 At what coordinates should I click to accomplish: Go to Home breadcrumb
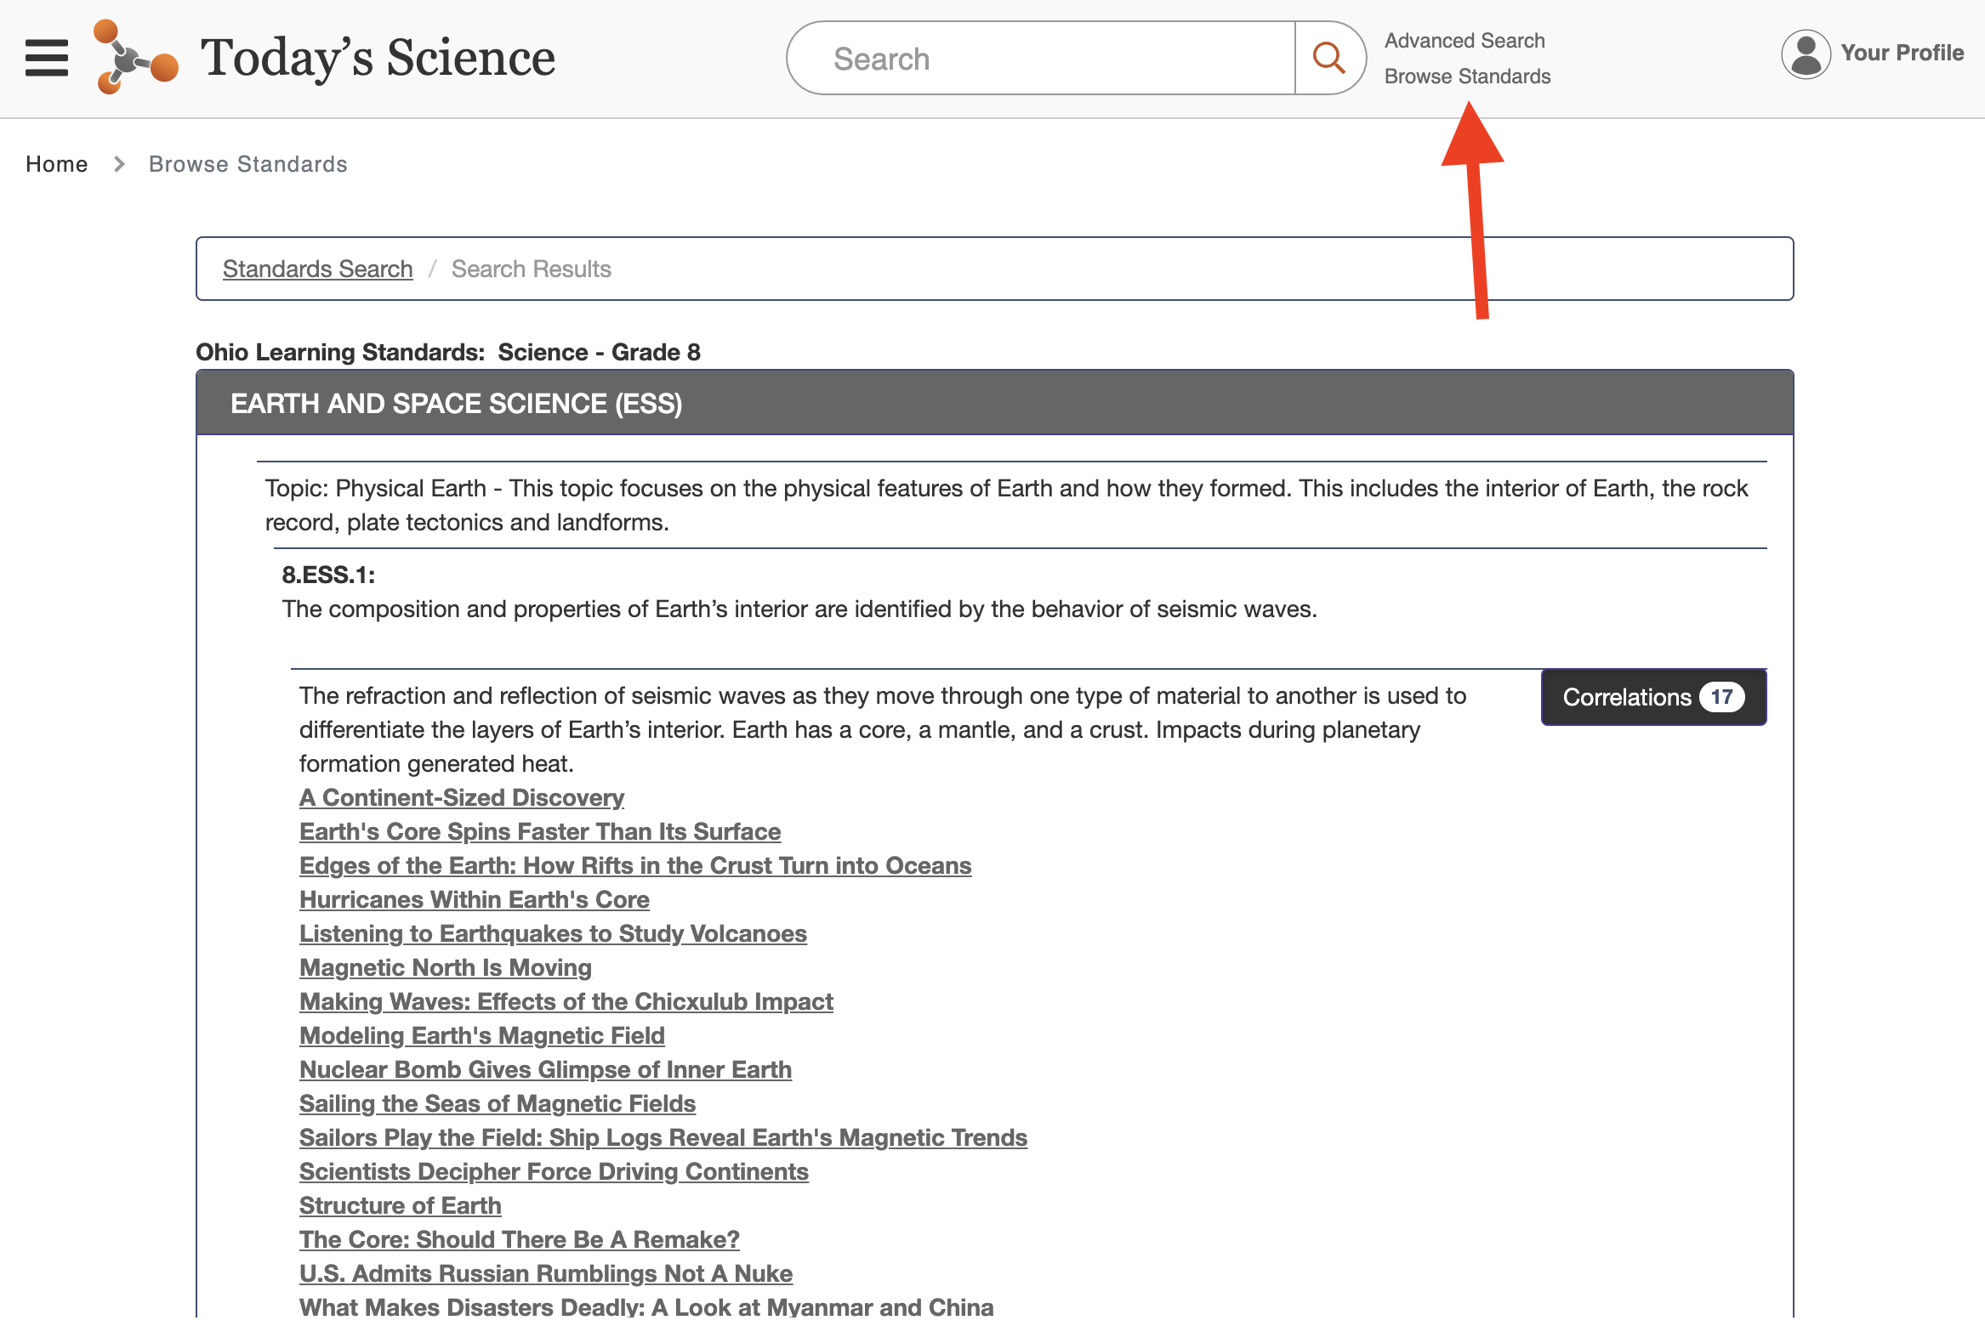tap(56, 164)
